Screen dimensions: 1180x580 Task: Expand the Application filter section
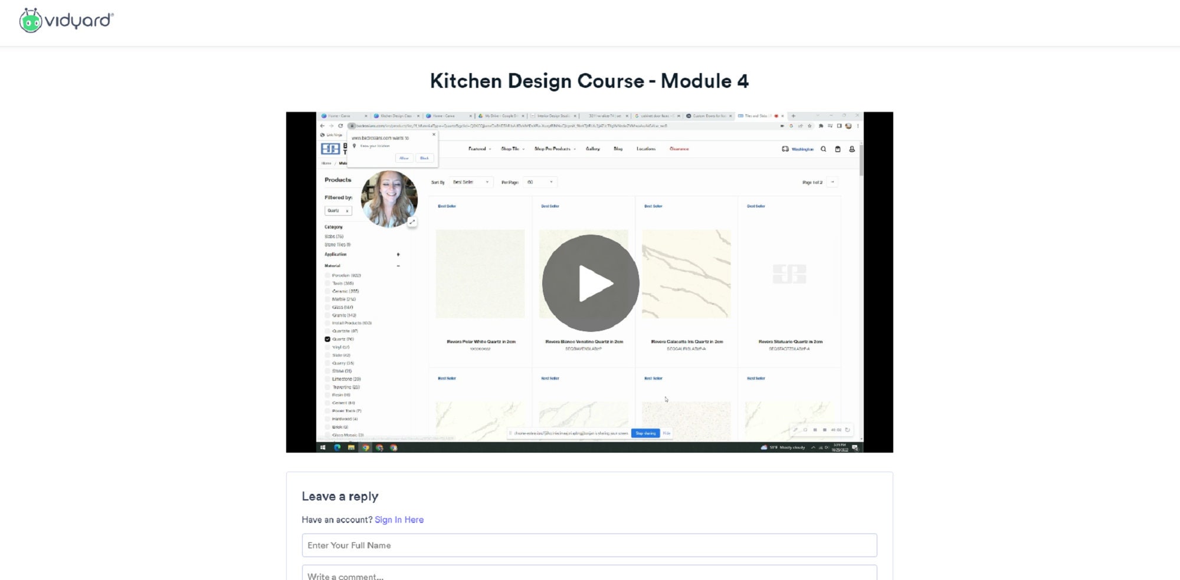click(x=398, y=254)
